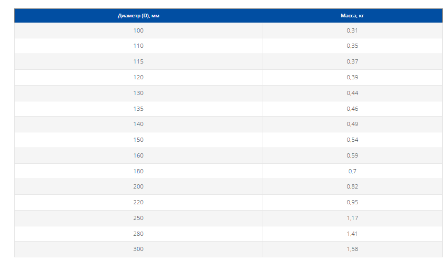Click the mass value 0,35

click(x=352, y=46)
